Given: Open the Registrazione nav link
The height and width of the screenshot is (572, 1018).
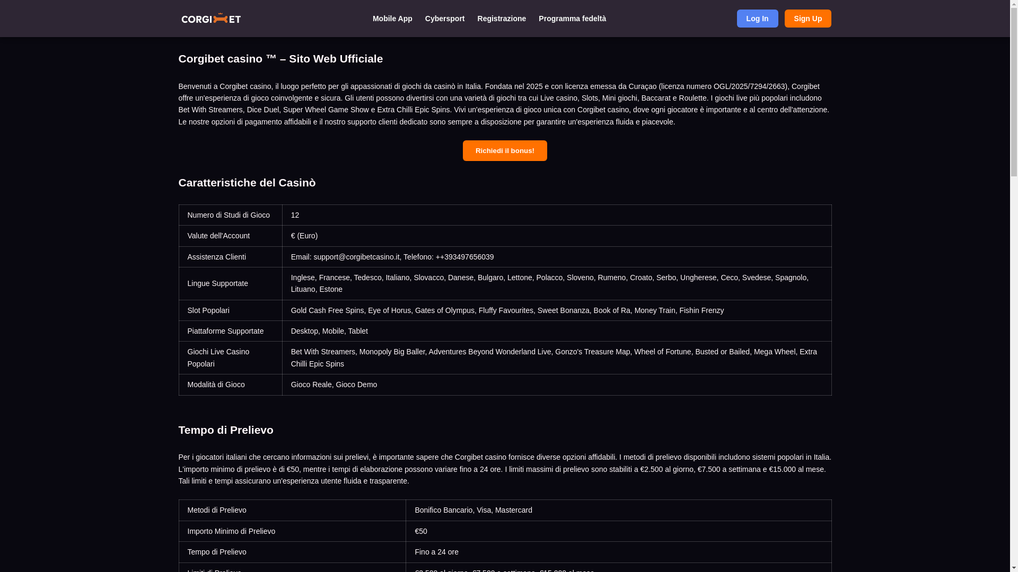Looking at the screenshot, I should pyautogui.click(x=502, y=19).
